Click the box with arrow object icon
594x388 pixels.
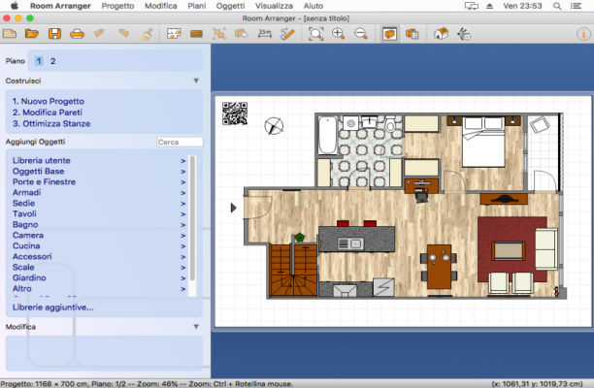[242, 34]
